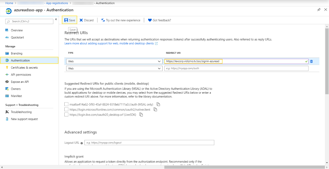The height and width of the screenshot is (169, 329).
Task: Delete the lexcorp redirect URI row
Action: click(x=311, y=61)
